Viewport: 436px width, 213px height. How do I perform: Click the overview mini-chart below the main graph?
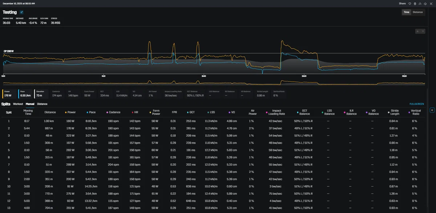[x=214, y=82]
